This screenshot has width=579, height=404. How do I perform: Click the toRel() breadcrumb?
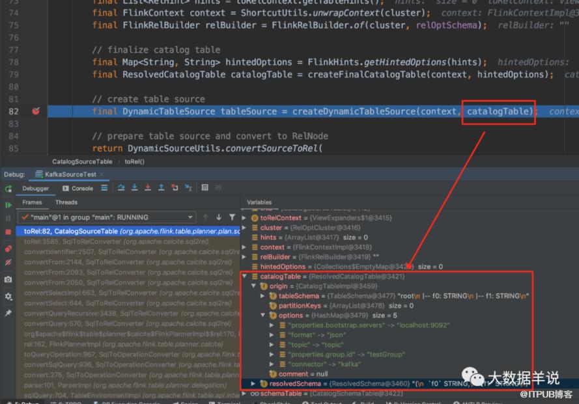(x=134, y=161)
